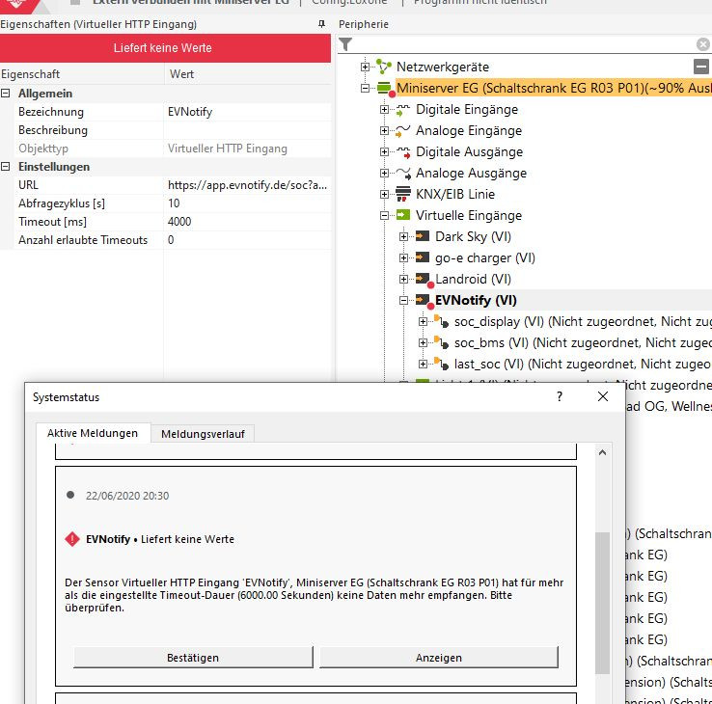
Task: Click the Systemstatus vertical scrollbar thumb
Action: click(x=603, y=603)
